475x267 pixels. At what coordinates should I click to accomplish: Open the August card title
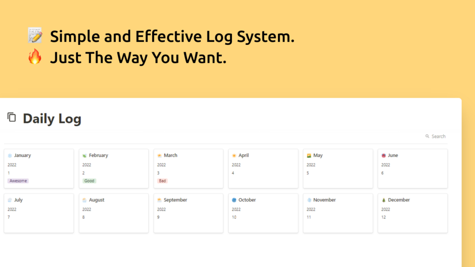tap(96, 200)
